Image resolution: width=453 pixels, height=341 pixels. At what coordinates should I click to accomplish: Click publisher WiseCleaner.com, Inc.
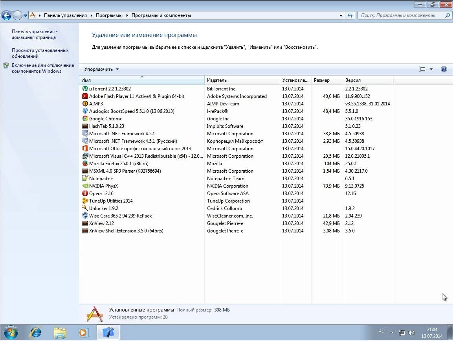coord(230,216)
